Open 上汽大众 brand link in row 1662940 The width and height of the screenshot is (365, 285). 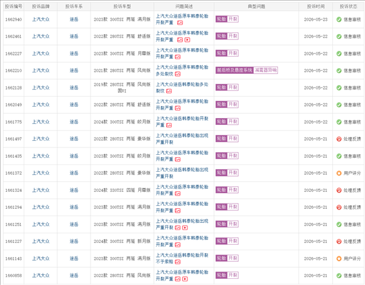point(41,19)
